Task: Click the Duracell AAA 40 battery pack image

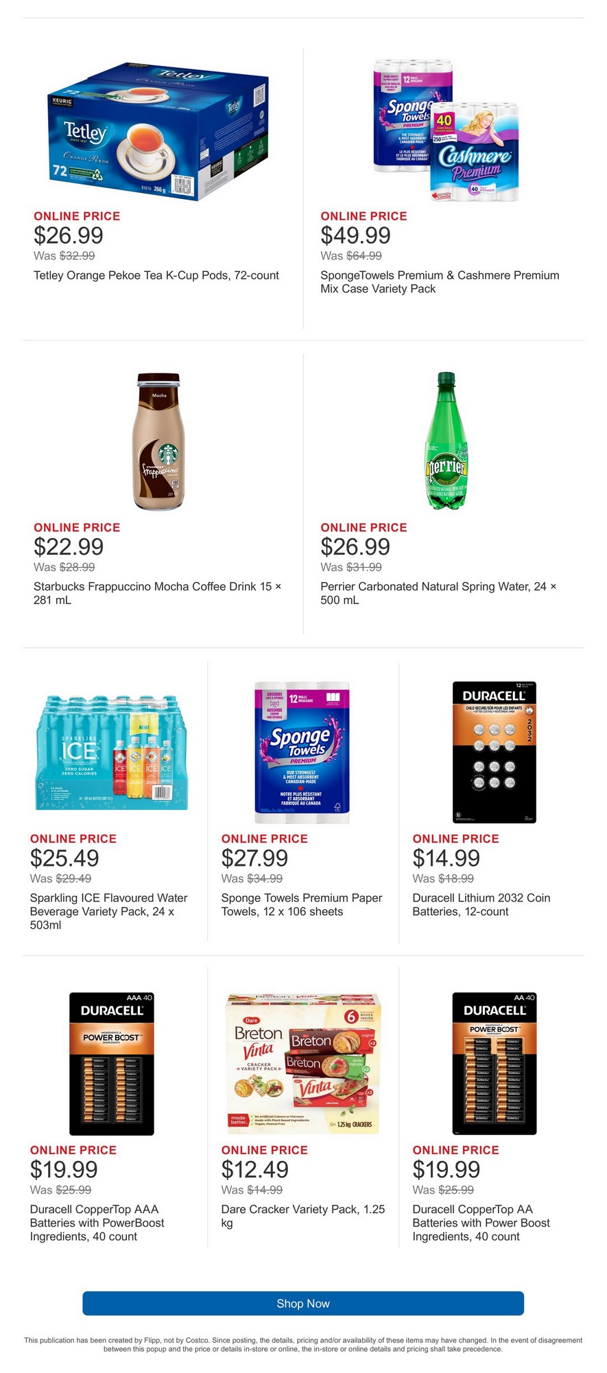Action: tap(112, 1063)
